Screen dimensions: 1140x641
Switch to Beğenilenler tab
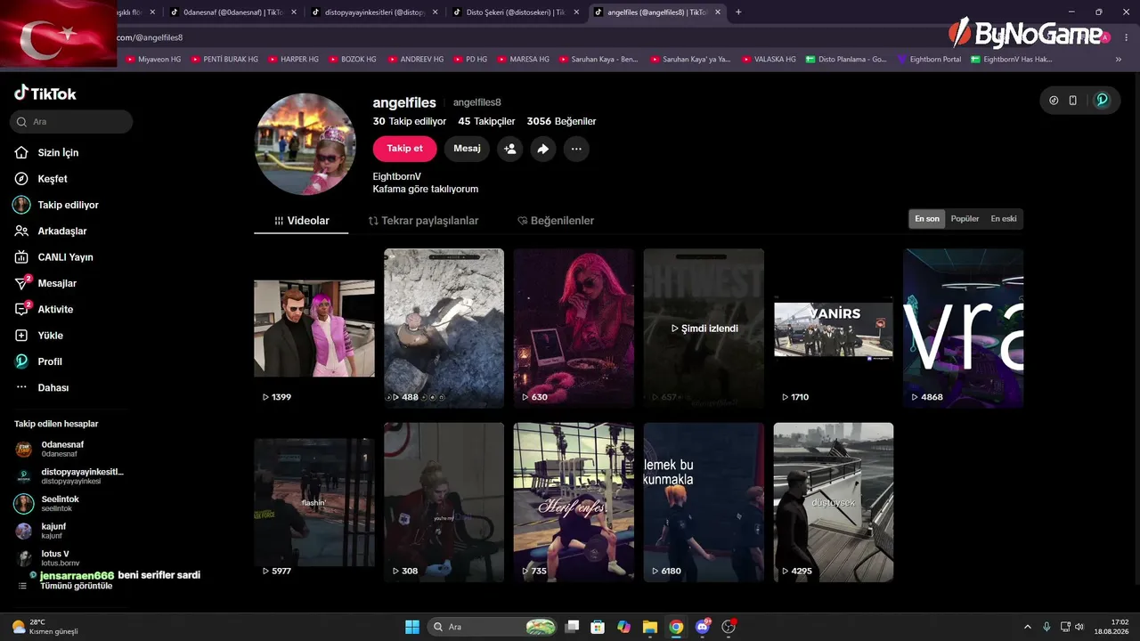pos(556,221)
